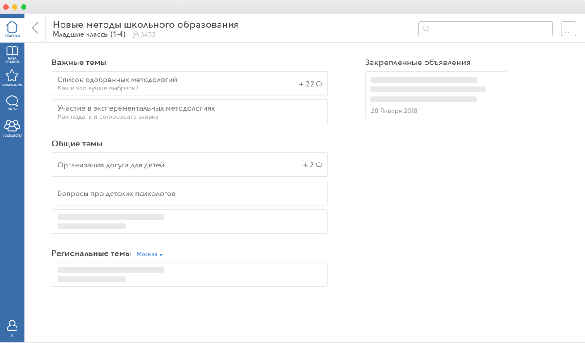Click the magnifier icon in the search box
585x343 pixels.
point(426,29)
